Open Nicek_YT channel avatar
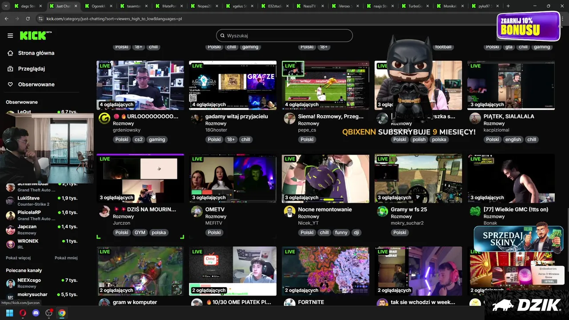569x320 pixels. click(x=289, y=211)
